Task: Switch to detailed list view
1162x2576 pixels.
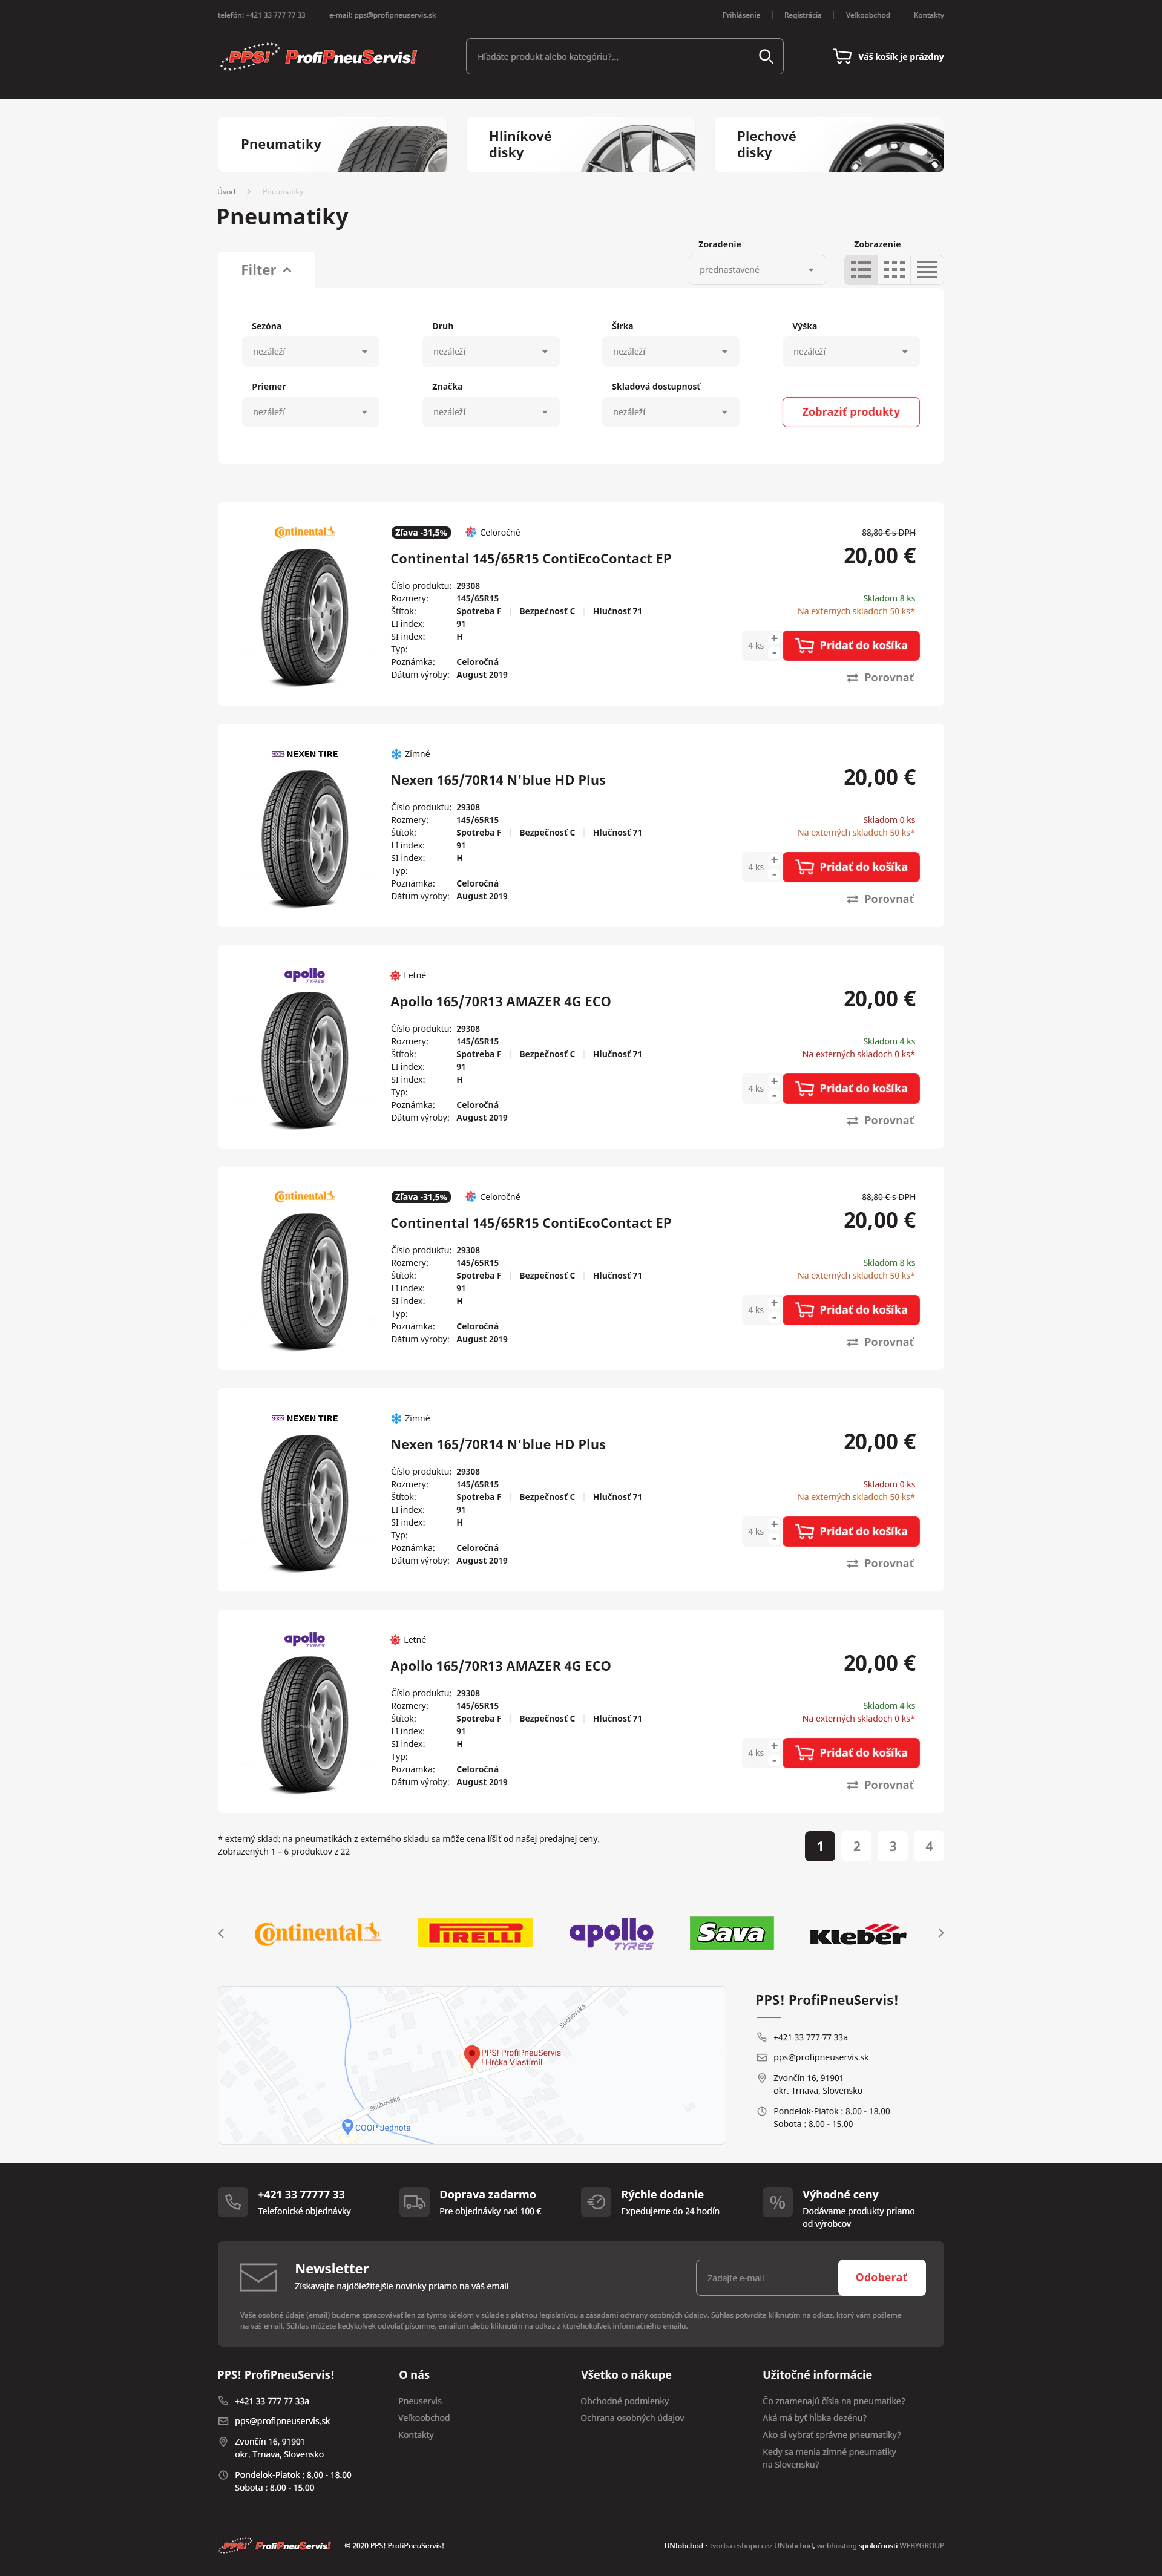Action: [861, 270]
